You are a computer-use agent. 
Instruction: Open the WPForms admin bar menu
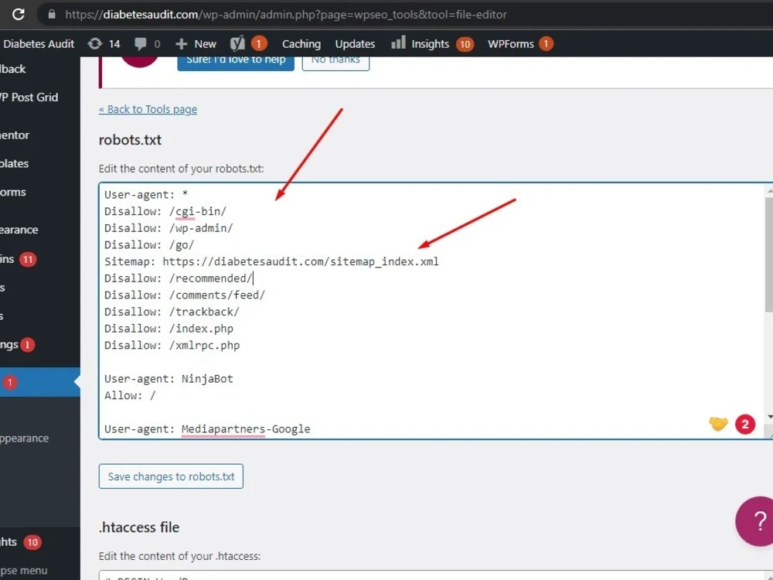pos(511,44)
